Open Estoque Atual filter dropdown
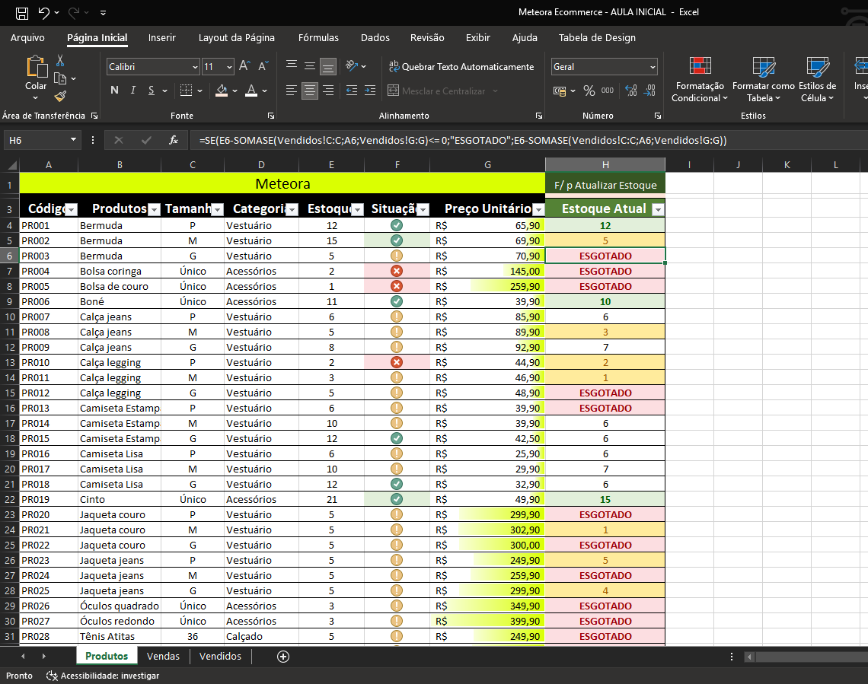The image size is (868, 684). click(x=658, y=209)
